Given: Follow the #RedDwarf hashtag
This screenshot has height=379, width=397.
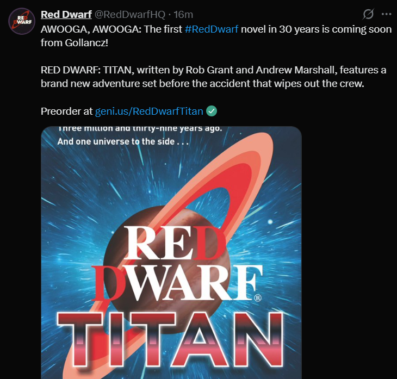Looking at the screenshot, I should pos(212,29).
